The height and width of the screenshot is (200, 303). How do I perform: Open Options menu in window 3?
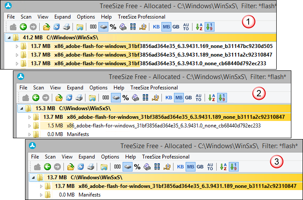click(x=110, y=157)
